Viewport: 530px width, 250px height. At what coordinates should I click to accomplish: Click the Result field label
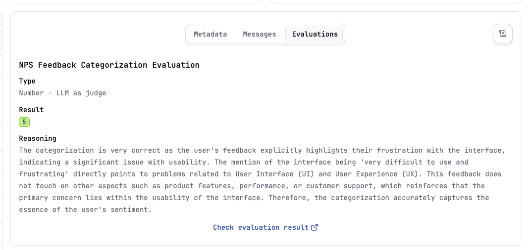tap(31, 110)
